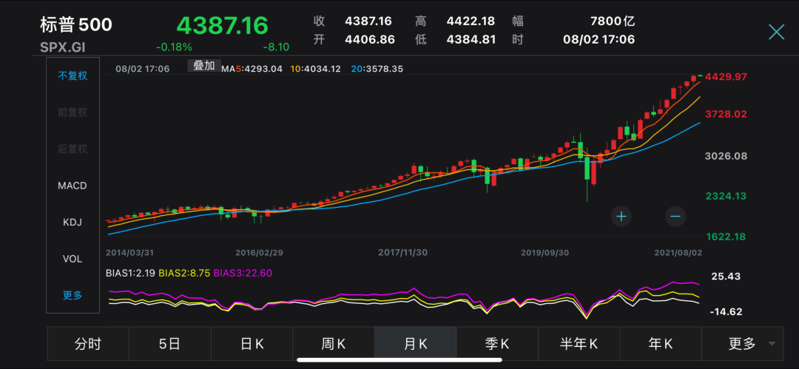
Task: Tap the BIAS1:2.19 label
Action: point(131,273)
